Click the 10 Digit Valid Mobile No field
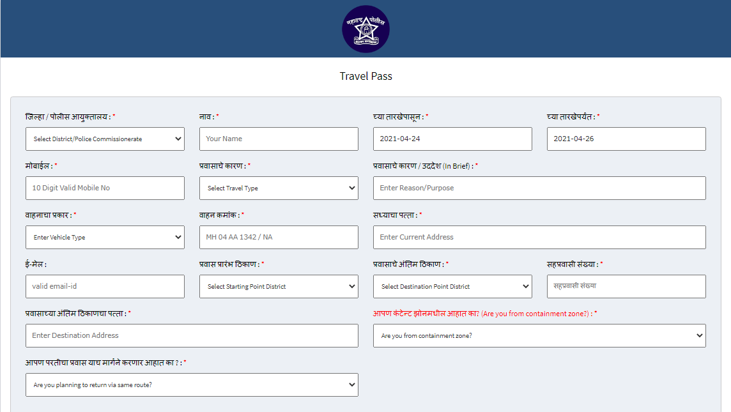 [105, 188]
